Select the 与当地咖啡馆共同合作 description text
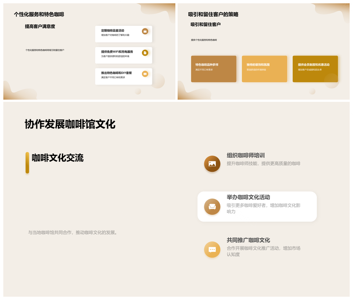The image size is (353, 300). point(73,233)
